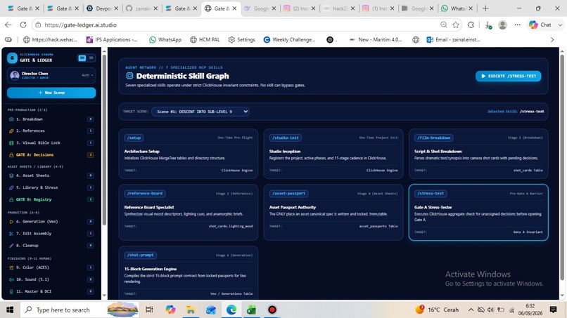Viewport: 567px width, 318px height.
Task: Click the GATE A: Decisions padlock icon
Action: 11,155
